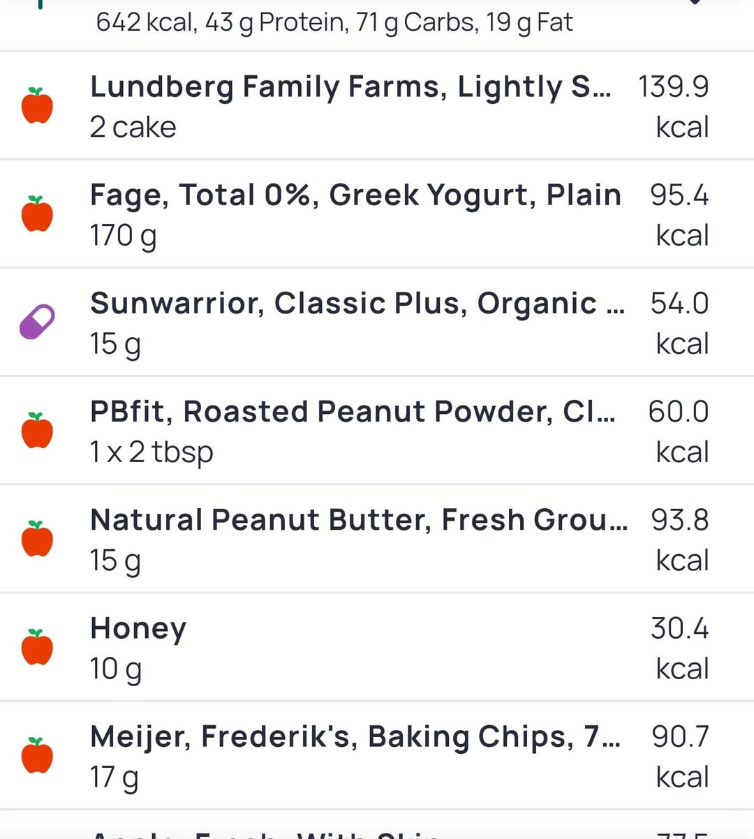The height and width of the screenshot is (839, 754).
Task: Expand the 642 kcal meal macro summary
Action: [334, 22]
